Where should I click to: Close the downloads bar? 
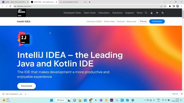coord(182,94)
